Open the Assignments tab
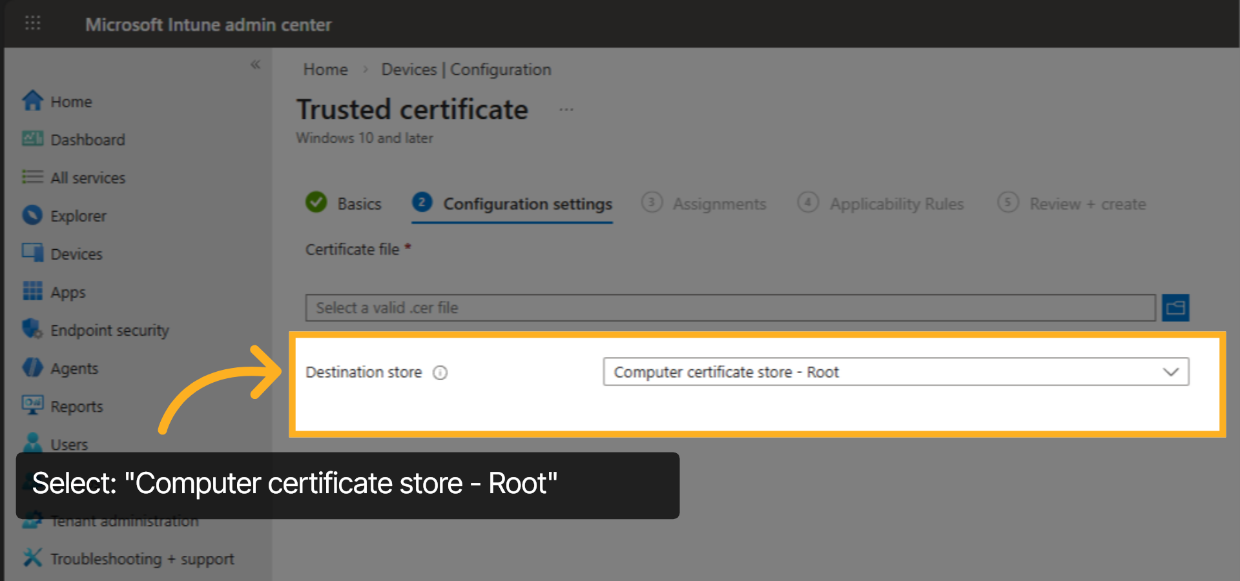Screen dimensions: 1240x581 click(x=719, y=203)
